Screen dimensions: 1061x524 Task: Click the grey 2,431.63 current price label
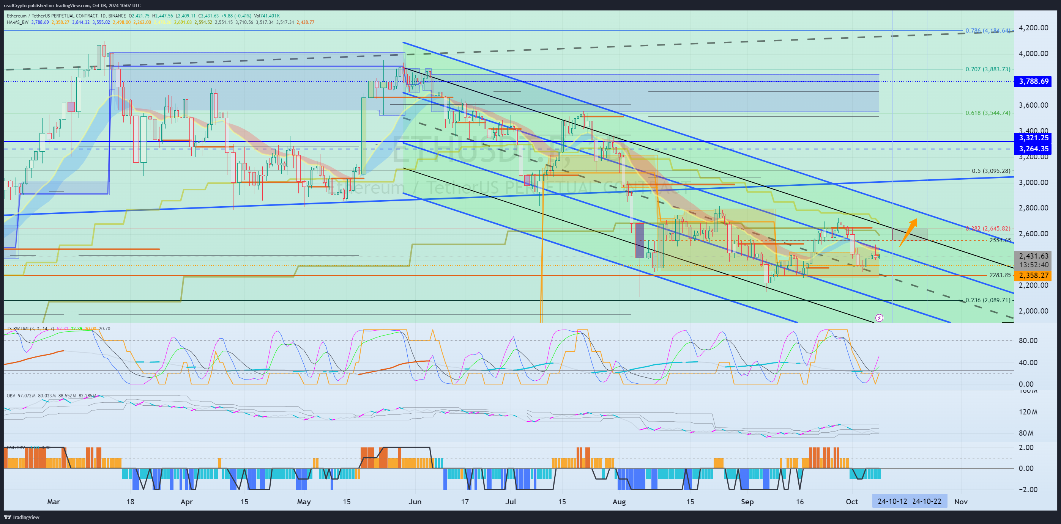pyautogui.click(x=1033, y=256)
